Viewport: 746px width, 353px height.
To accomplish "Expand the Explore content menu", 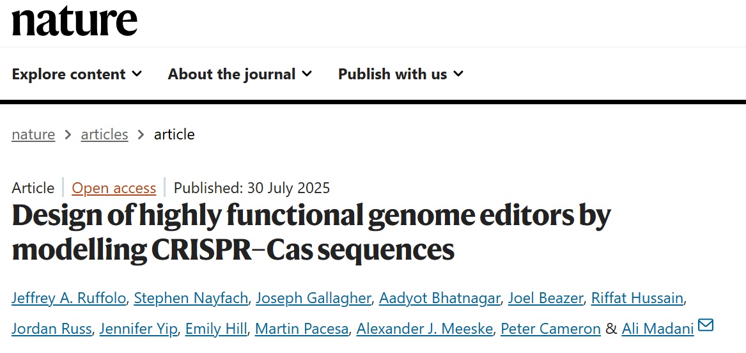I will click(77, 74).
